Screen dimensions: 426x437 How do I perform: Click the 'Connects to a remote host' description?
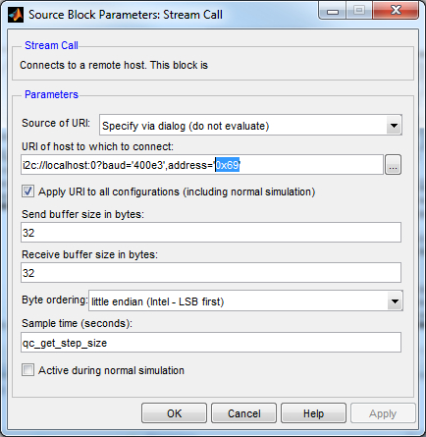[x=114, y=65]
